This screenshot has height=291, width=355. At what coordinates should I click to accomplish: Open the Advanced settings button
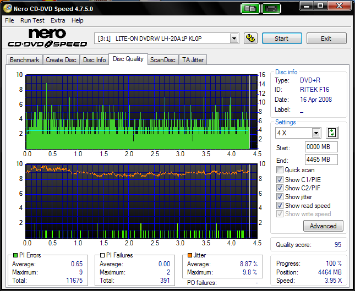point(323,226)
